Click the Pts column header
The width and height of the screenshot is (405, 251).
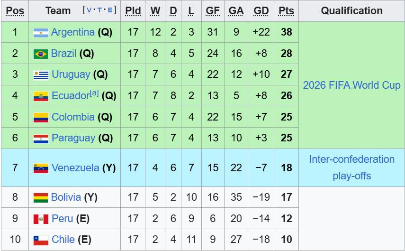(286, 11)
